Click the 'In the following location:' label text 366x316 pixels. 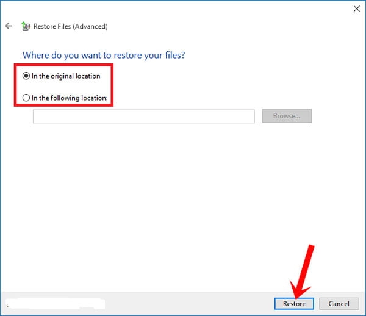pos(69,98)
